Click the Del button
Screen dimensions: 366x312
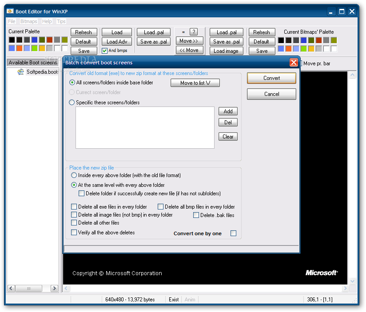(228, 122)
